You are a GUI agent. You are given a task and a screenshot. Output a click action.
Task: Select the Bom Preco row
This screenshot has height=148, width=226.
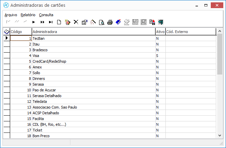coord(113,136)
